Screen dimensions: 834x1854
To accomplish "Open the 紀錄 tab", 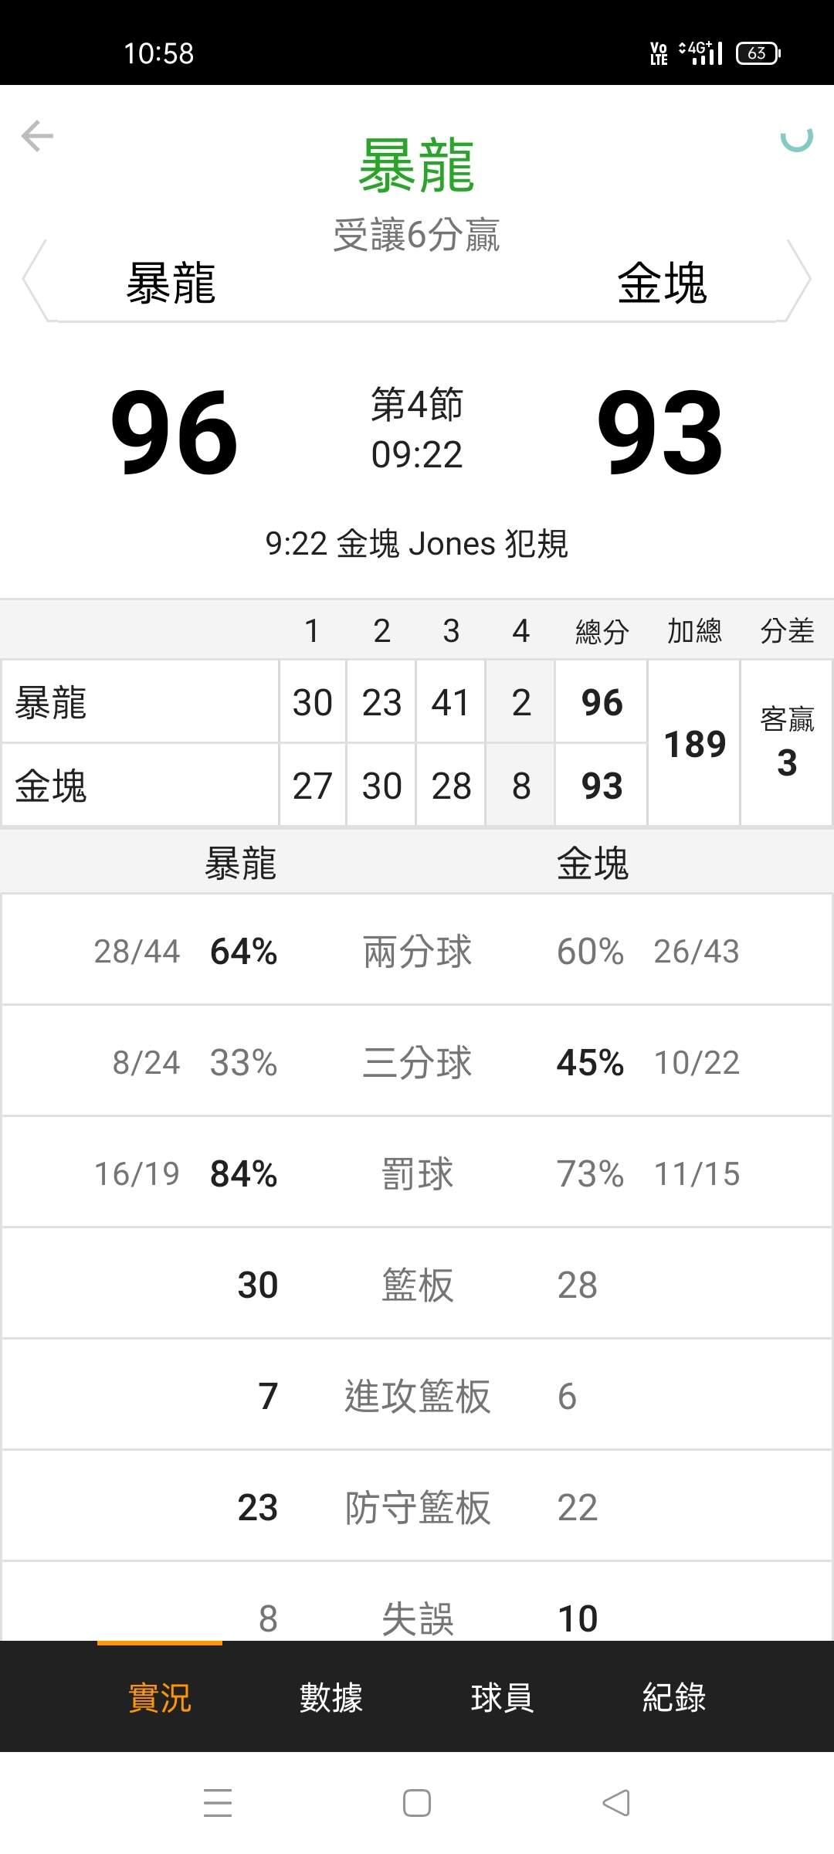I will coord(673,1697).
